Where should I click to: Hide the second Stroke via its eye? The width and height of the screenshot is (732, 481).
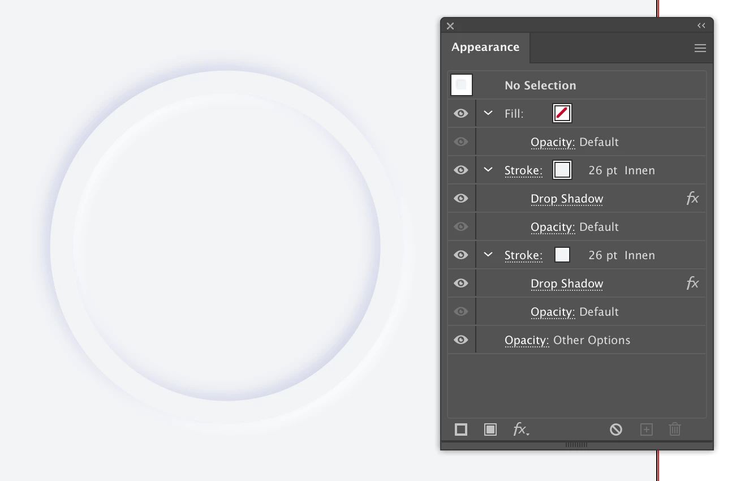coord(461,255)
